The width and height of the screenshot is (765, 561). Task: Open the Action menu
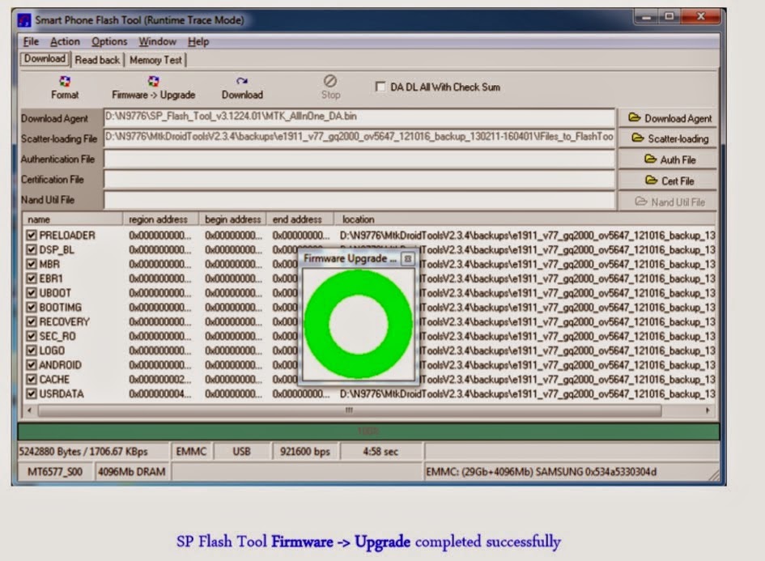pos(65,41)
